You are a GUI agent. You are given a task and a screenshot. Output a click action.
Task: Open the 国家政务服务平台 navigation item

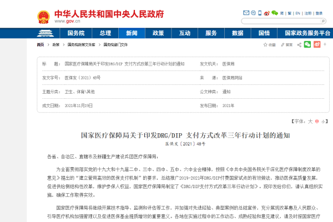(307, 33)
